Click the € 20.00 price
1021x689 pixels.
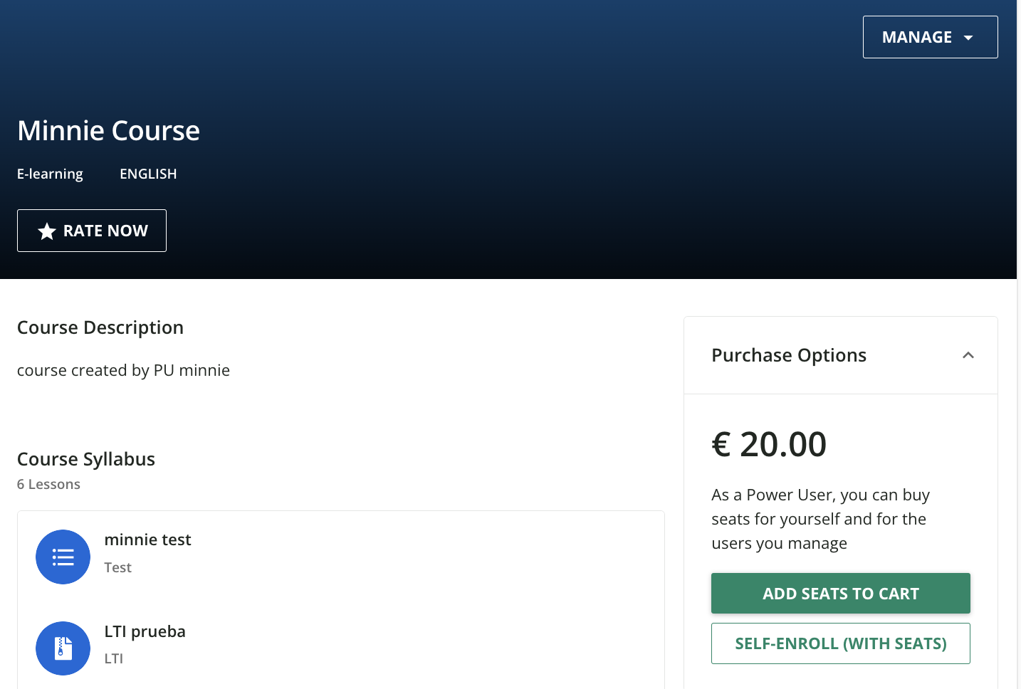point(769,444)
